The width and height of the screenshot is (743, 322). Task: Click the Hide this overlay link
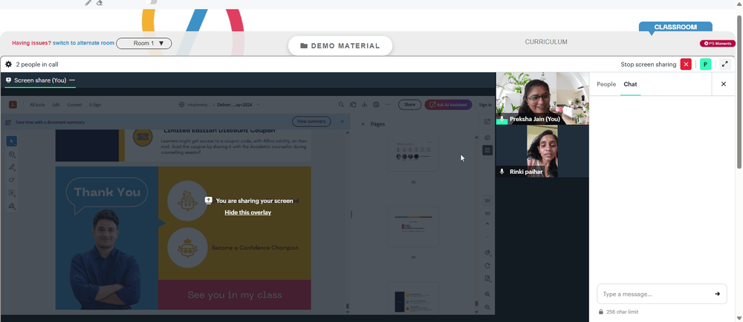coord(248,213)
